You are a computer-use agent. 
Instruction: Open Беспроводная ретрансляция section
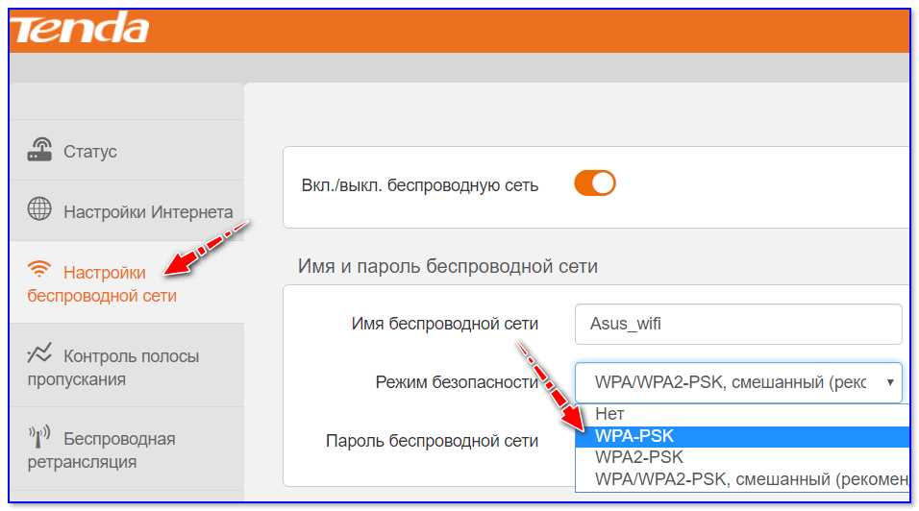tap(127, 449)
